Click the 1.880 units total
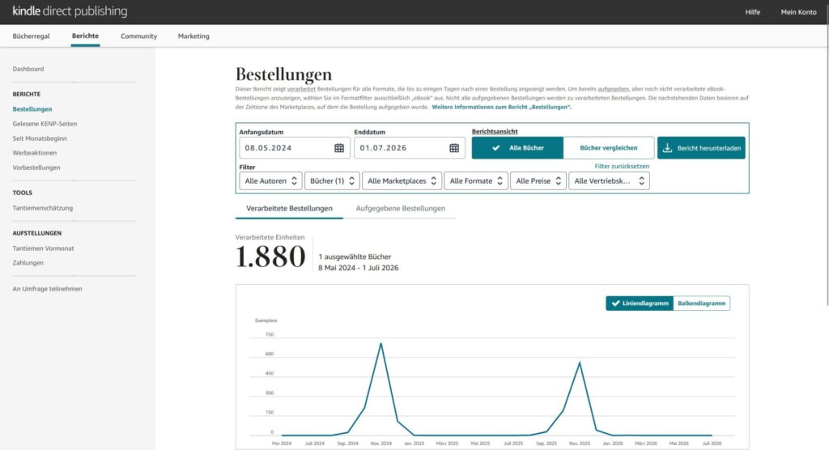Image resolution: width=829 pixels, height=450 pixels. pyautogui.click(x=270, y=257)
